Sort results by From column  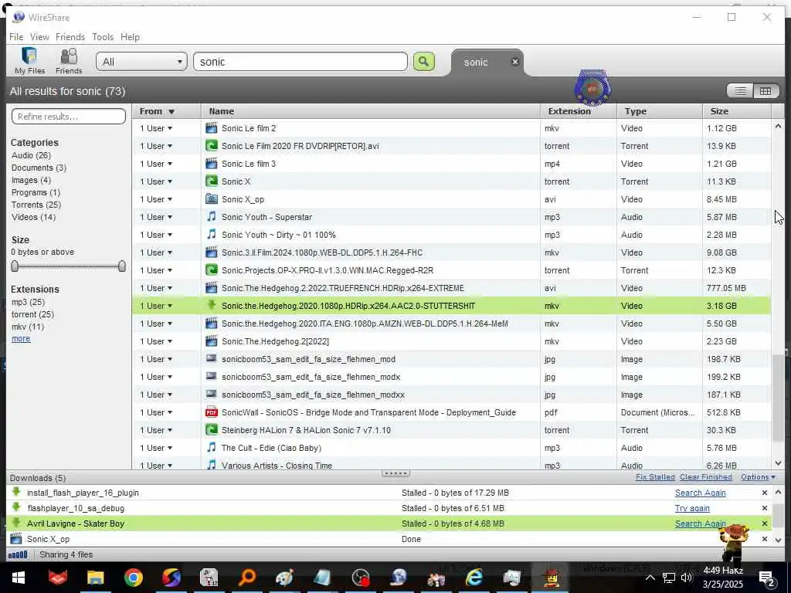pos(167,111)
